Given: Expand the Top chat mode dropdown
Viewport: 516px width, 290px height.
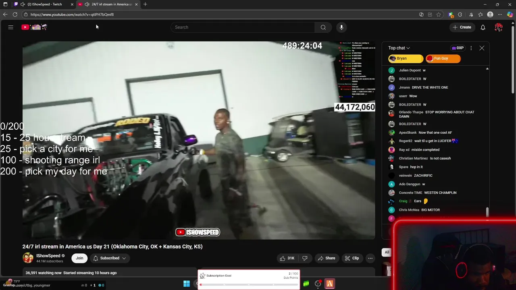Looking at the screenshot, I should pyautogui.click(x=399, y=48).
